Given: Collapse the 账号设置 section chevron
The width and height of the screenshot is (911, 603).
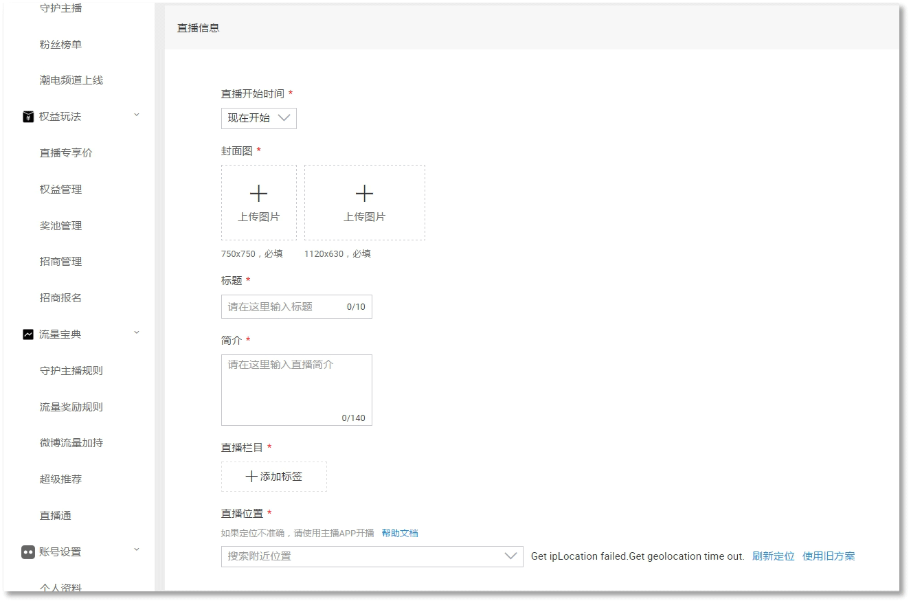Looking at the screenshot, I should (136, 550).
